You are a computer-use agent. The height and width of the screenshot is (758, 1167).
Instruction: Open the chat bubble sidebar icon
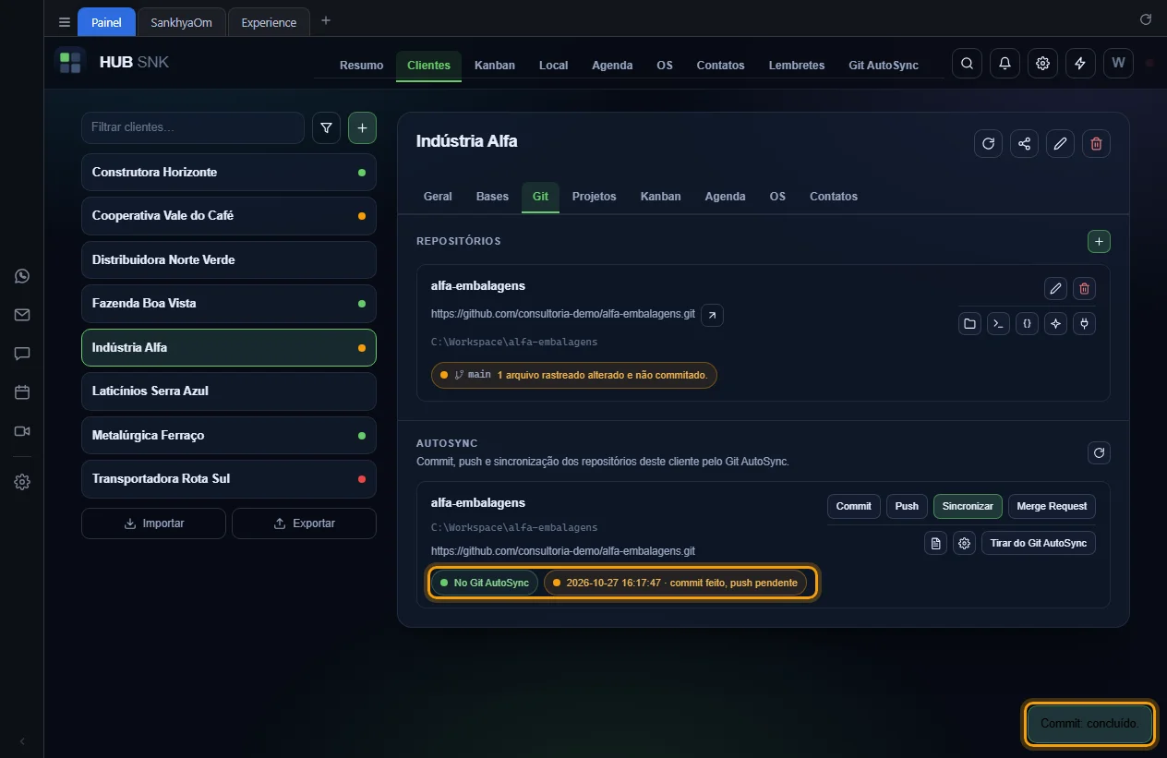tap(22, 354)
